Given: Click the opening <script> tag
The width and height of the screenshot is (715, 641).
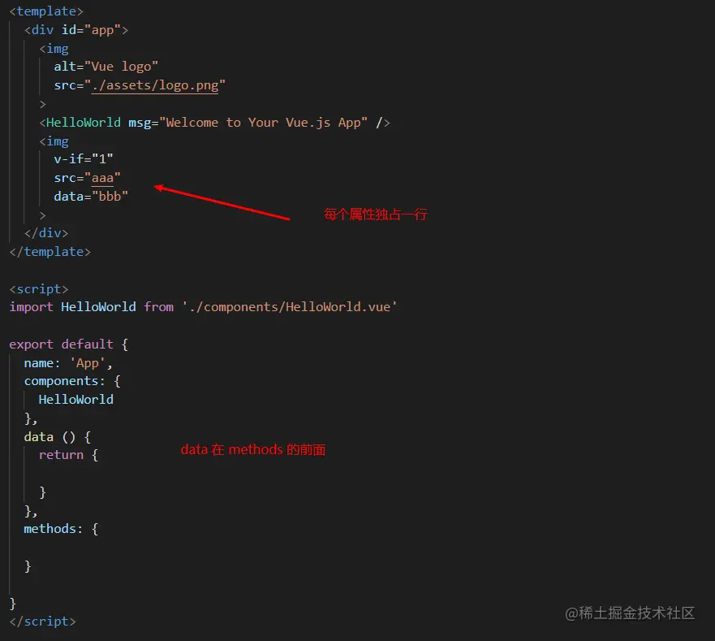Looking at the screenshot, I should pyautogui.click(x=39, y=289).
